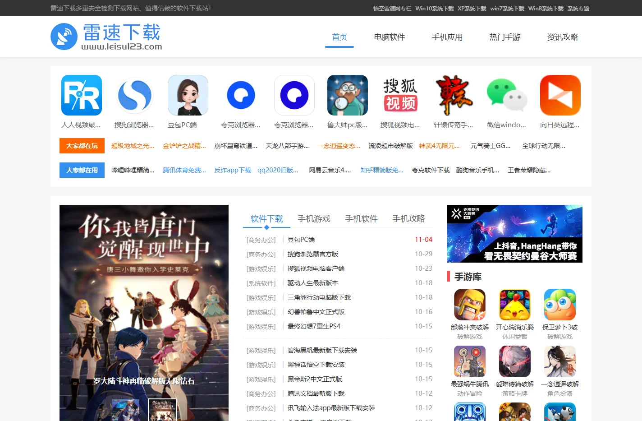Open the 超级地城之光 link
642x421 pixels.
[133, 146]
